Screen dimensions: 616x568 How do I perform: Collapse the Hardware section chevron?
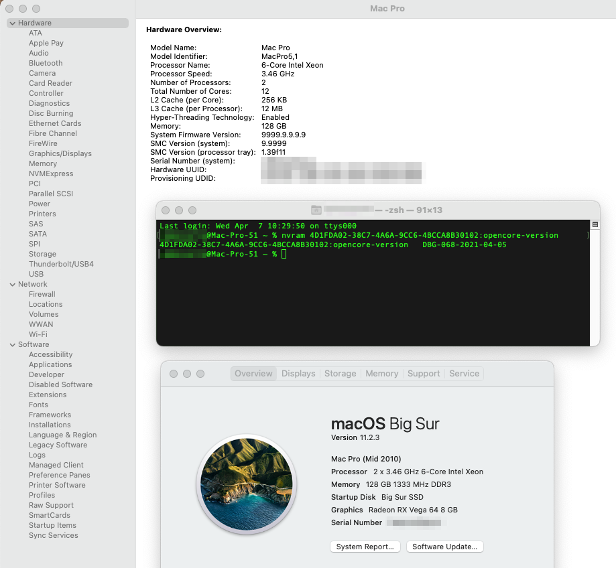[x=13, y=23]
